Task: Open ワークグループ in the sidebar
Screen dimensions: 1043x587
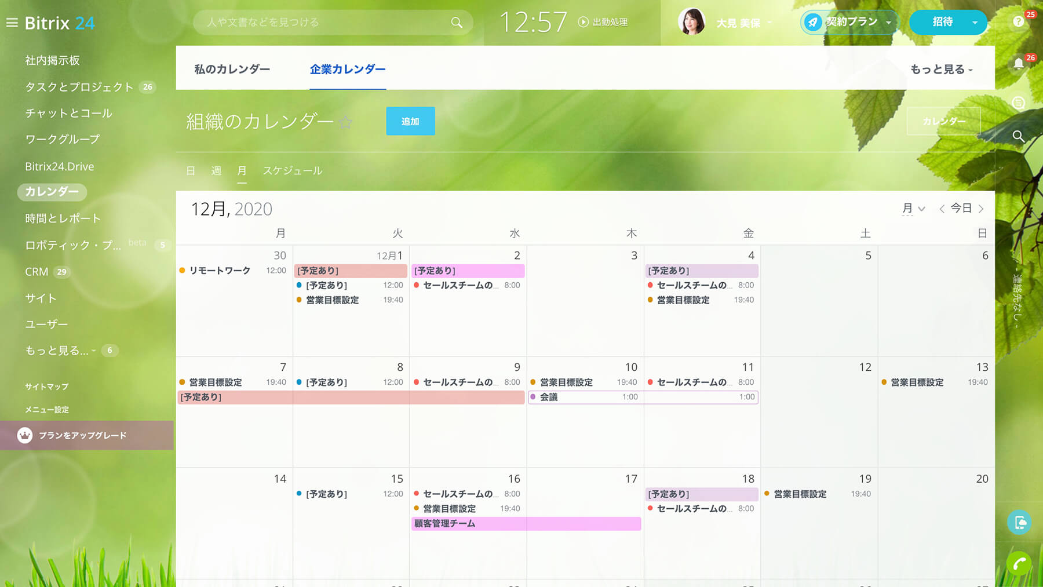Action: (x=62, y=139)
